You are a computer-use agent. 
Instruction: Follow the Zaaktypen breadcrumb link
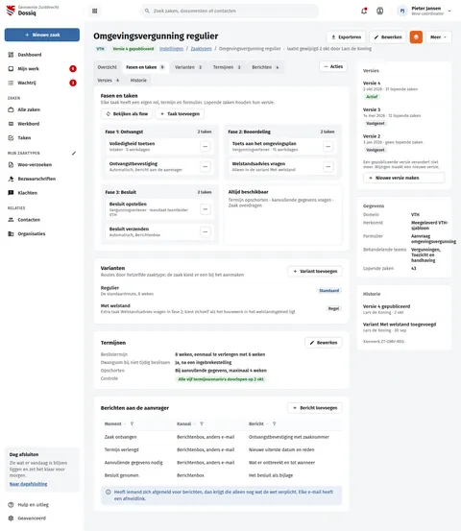(201, 49)
